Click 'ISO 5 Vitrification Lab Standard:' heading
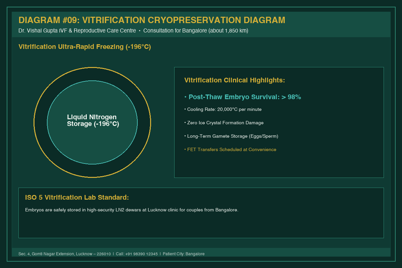 pos(77,198)
